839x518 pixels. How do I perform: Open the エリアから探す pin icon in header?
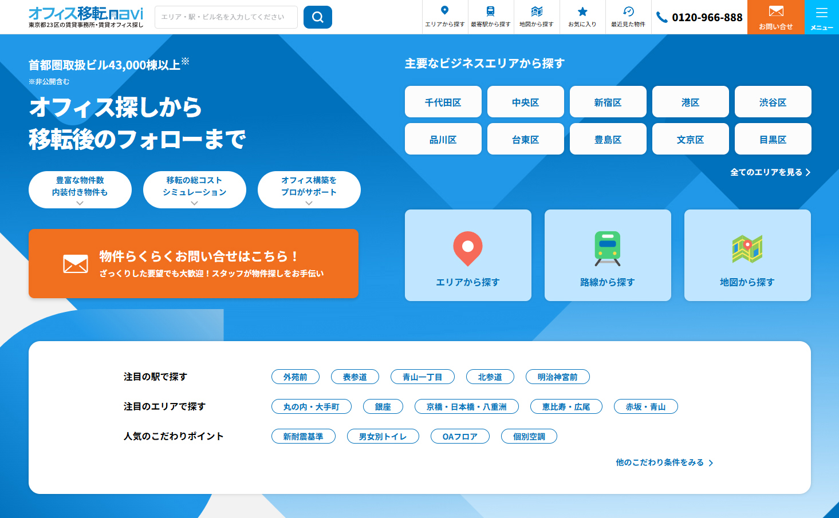pos(444,10)
